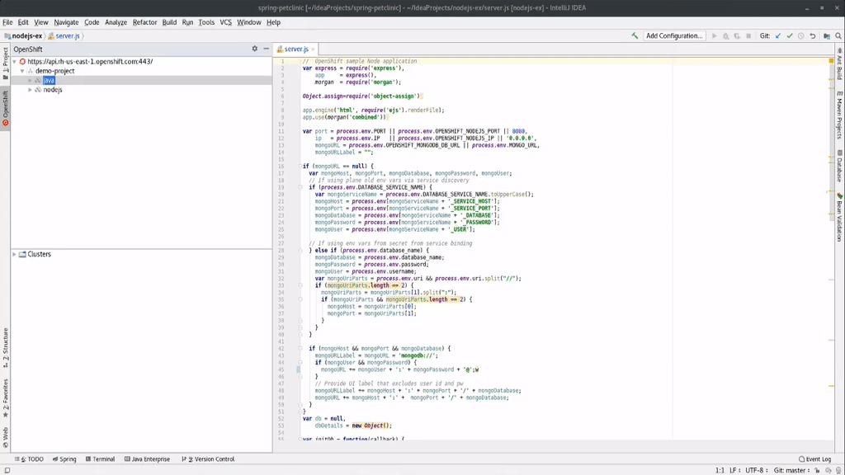Open the Java Enterprise tool window
The width and height of the screenshot is (845, 475).
coord(147,459)
